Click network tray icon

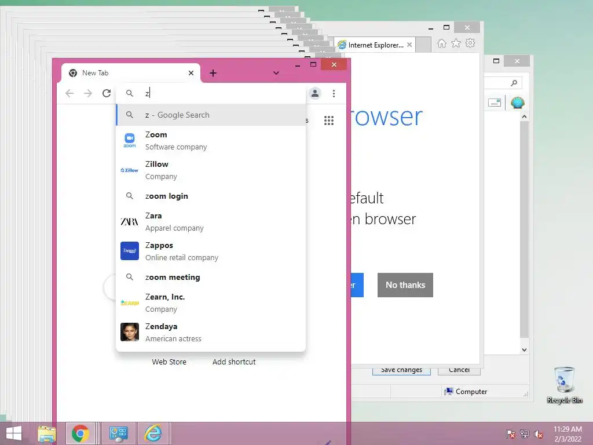coord(525,434)
